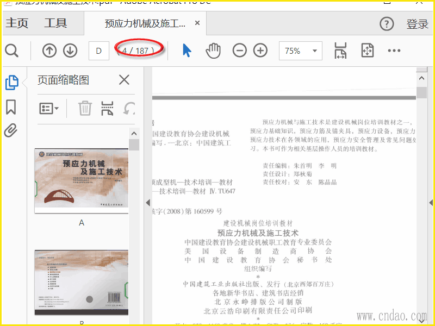Open the page thumbnails panel icon
This screenshot has width=435, height=326.
(x=12, y=83)
